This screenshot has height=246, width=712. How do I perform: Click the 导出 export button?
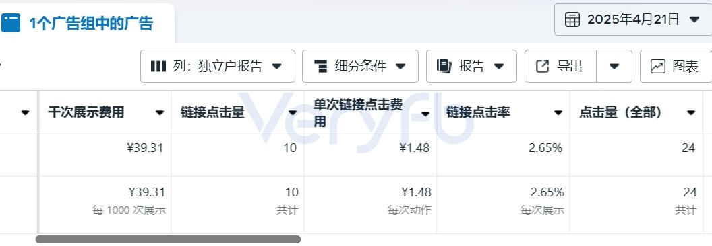[560, 66]
